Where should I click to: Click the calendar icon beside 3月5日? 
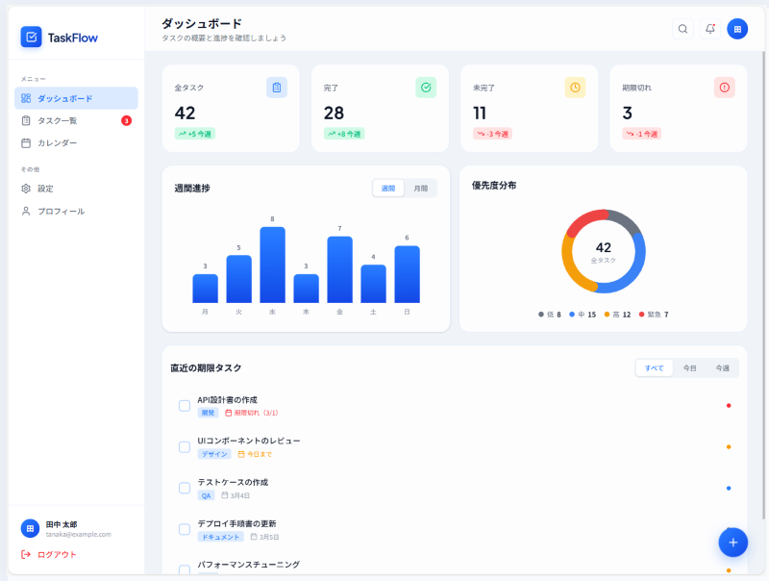[x=254, y=537]
